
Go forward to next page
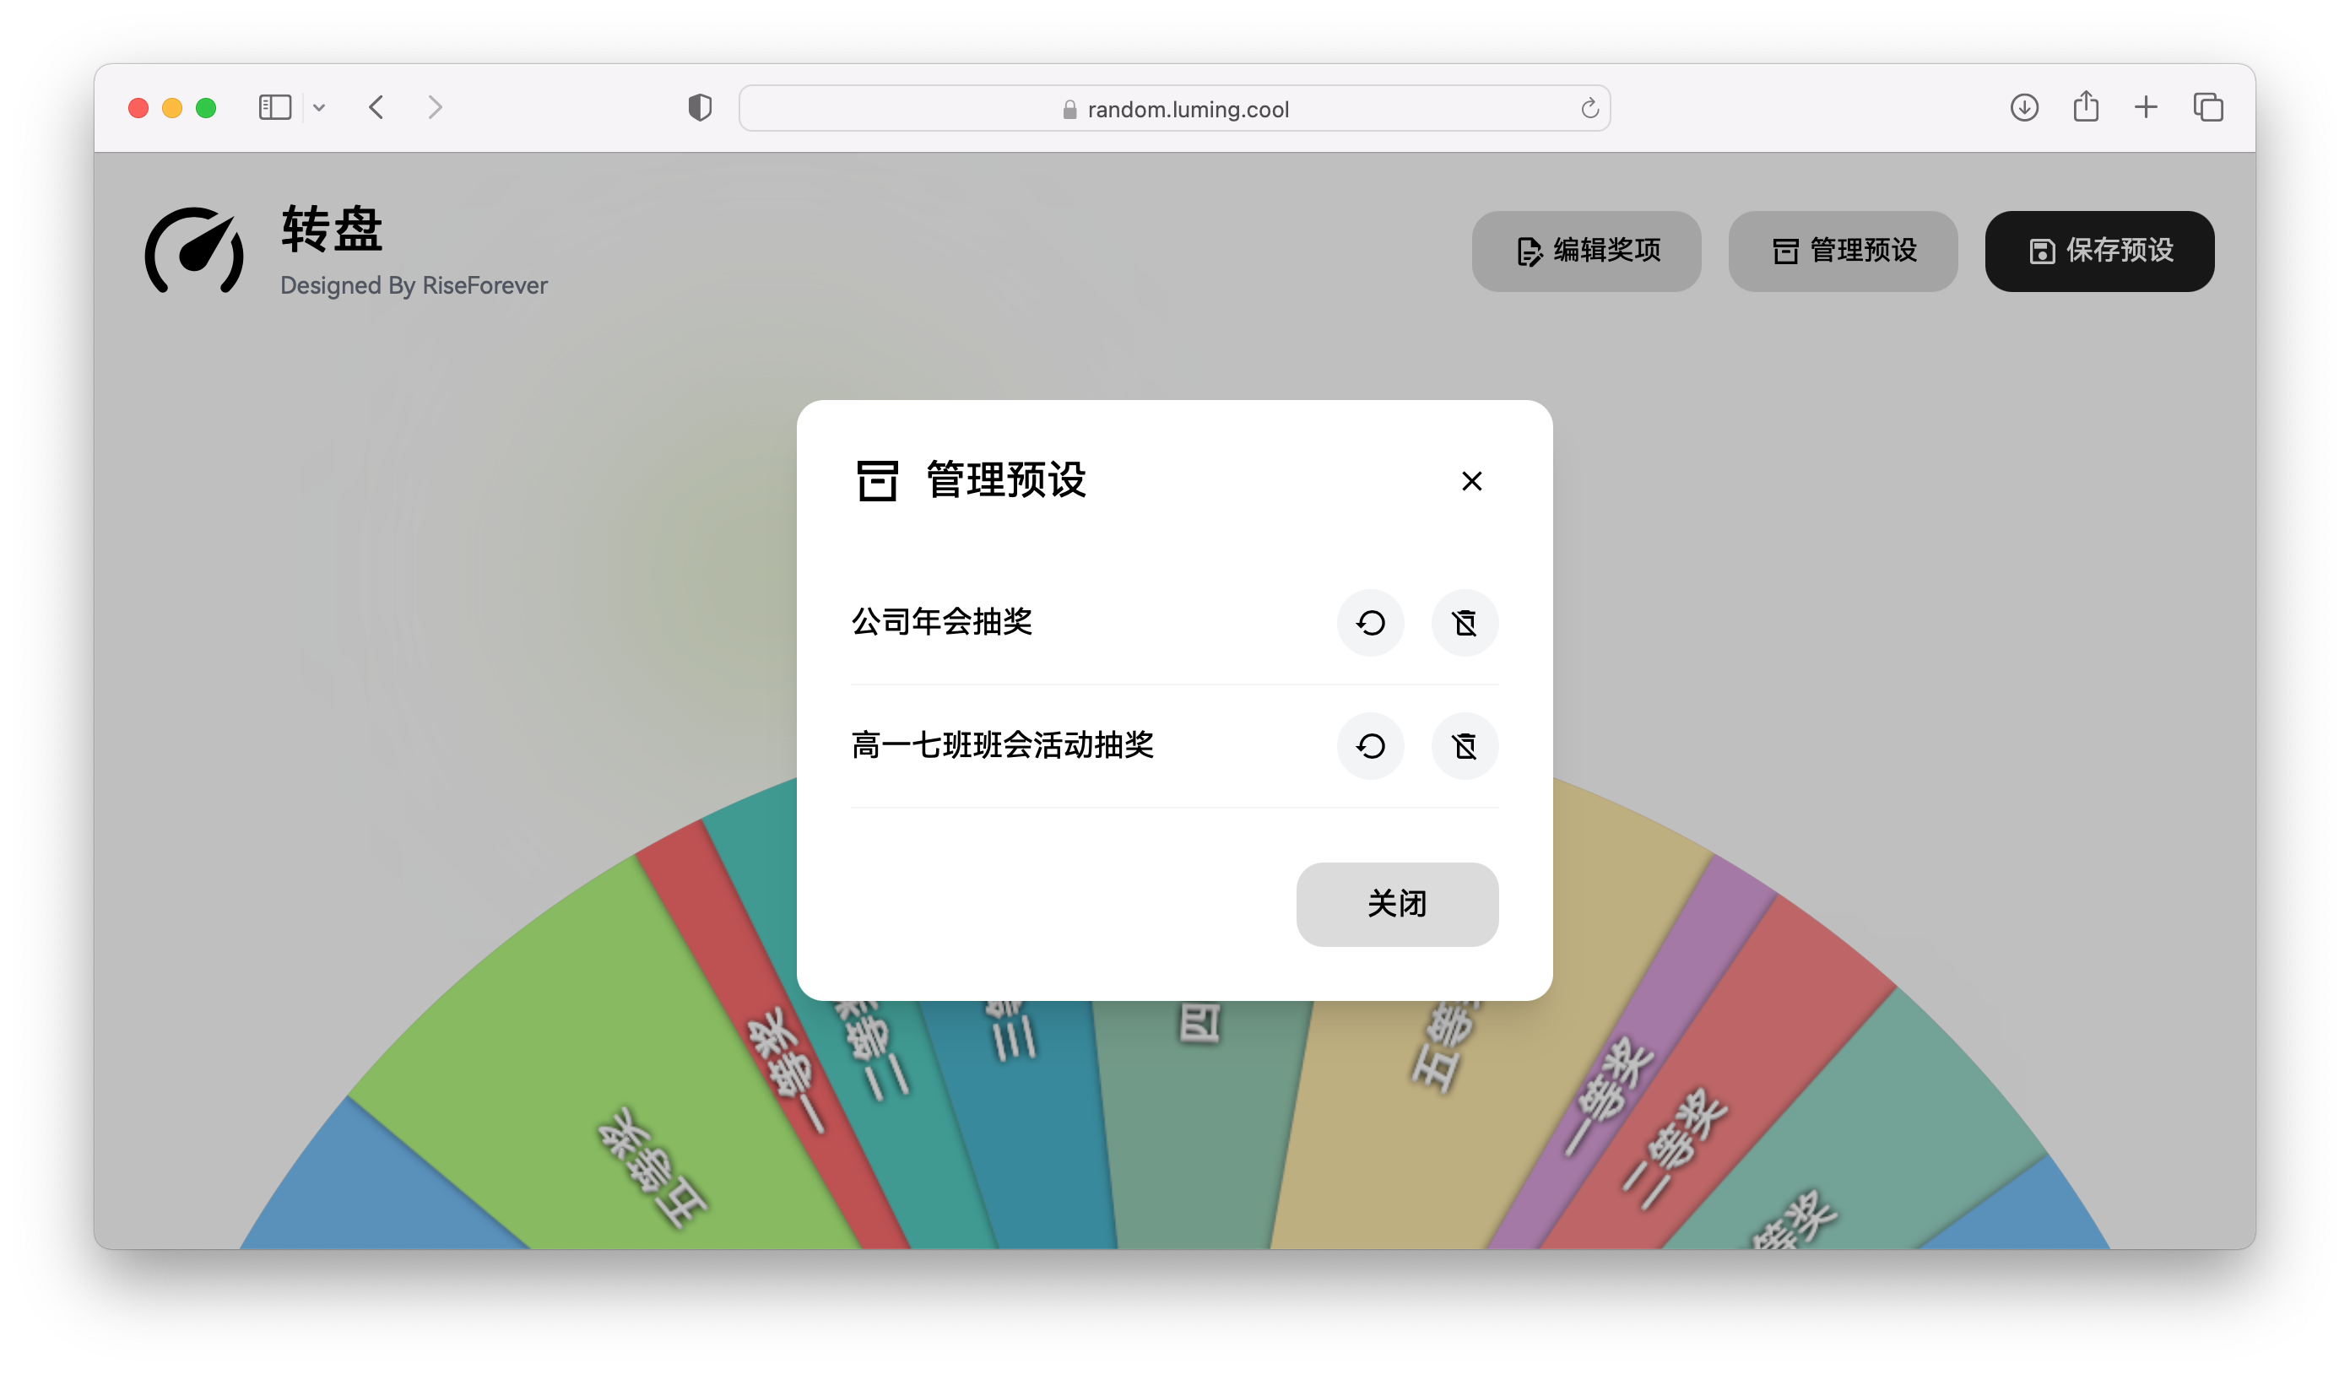pos(435,108)
